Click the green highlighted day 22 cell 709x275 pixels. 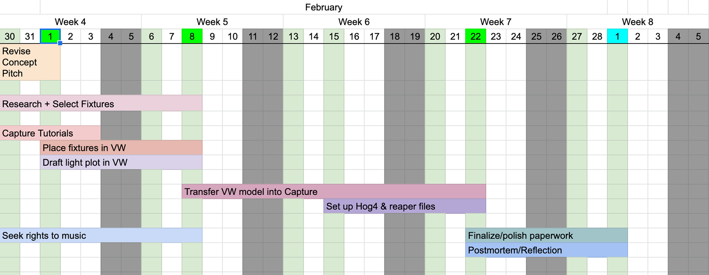pyautogui.click(x=476, y=36)
